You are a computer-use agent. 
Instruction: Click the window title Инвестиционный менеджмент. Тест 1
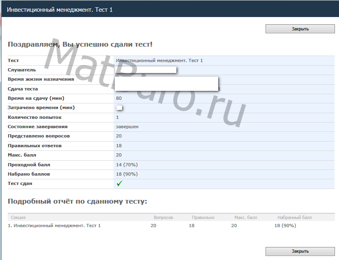coord(60,9)
